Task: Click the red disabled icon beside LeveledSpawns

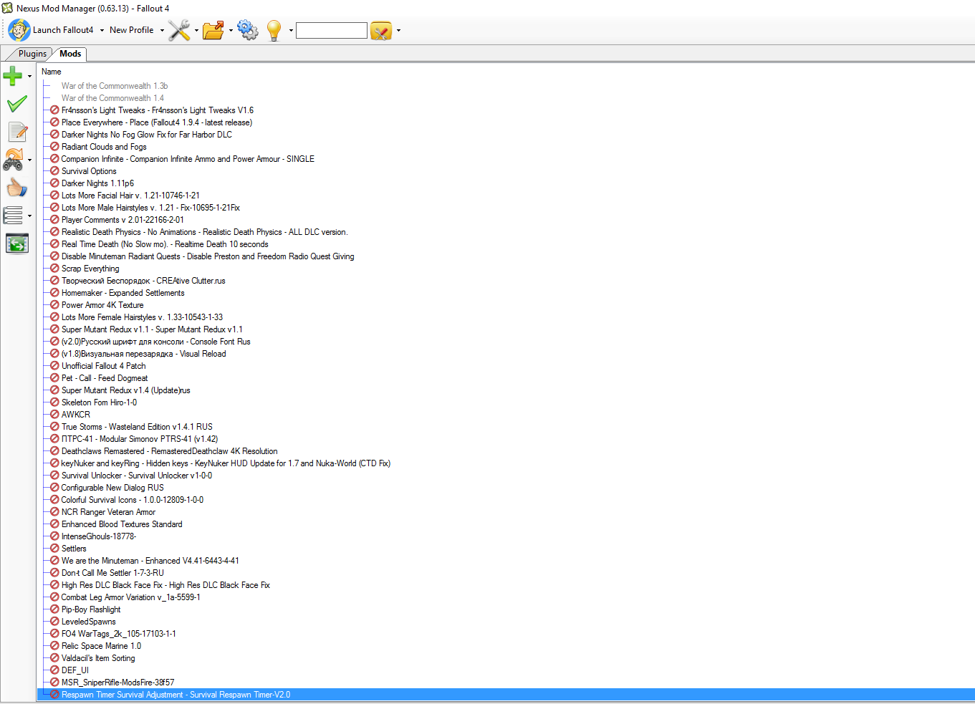Action: tap(54, 622)
